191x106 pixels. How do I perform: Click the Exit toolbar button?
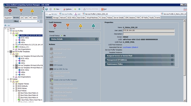click(x=104, y=9)
